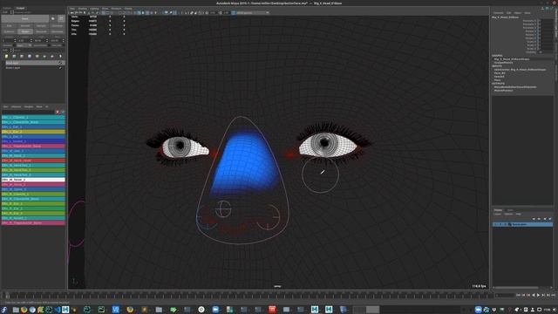Viewport: 558px width, 314px height.
Task: Open the Channels menu in the Channel Box
Action: coord(498,13)
